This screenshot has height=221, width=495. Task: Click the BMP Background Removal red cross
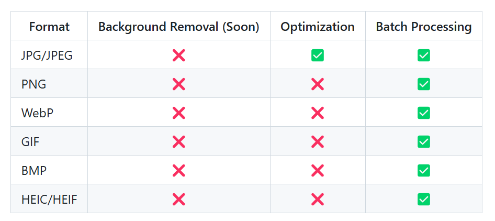(x=178, y=170)
